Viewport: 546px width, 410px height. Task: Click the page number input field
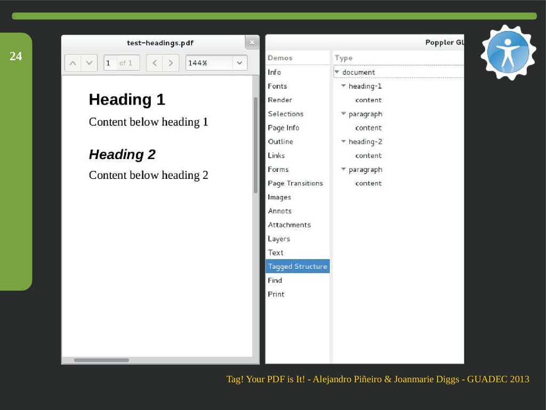tap(110, 63)
